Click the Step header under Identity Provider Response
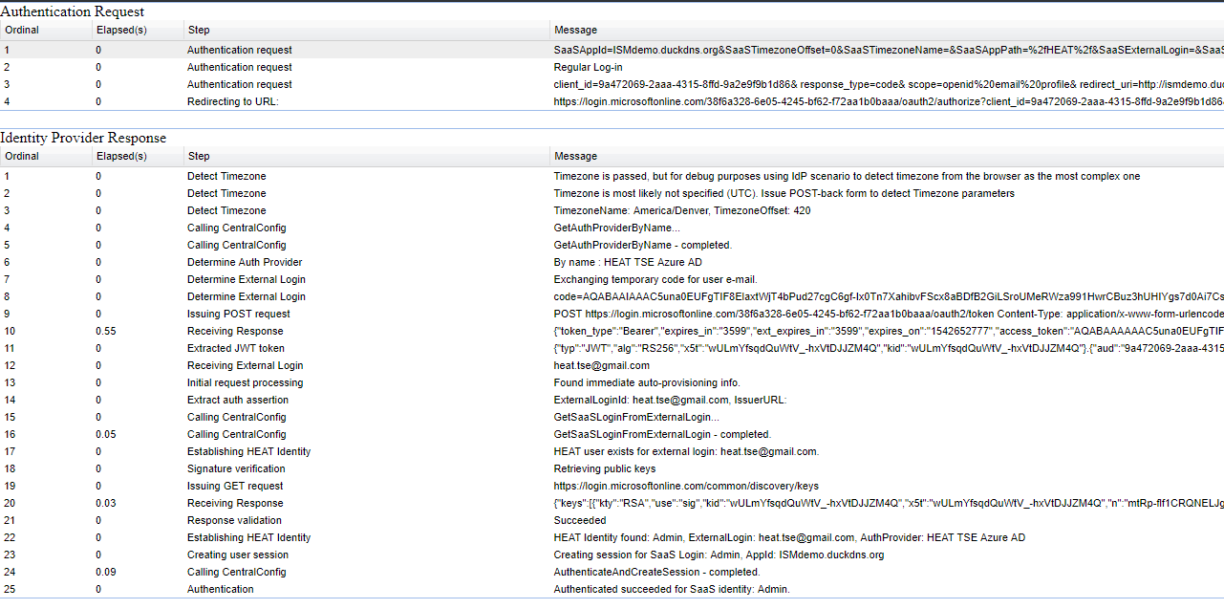 click(199, 156)
